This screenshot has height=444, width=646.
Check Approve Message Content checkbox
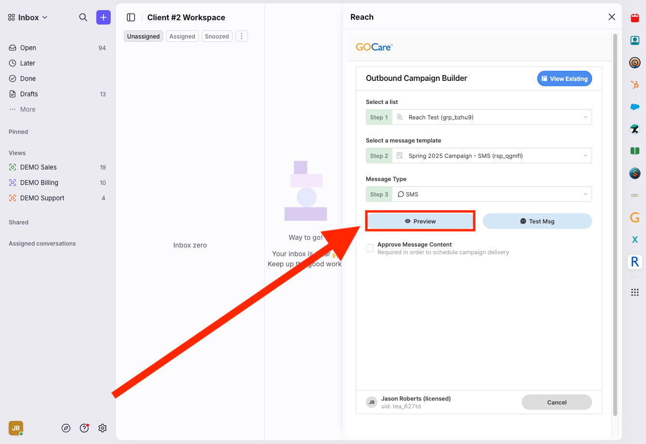pos(370,248)
